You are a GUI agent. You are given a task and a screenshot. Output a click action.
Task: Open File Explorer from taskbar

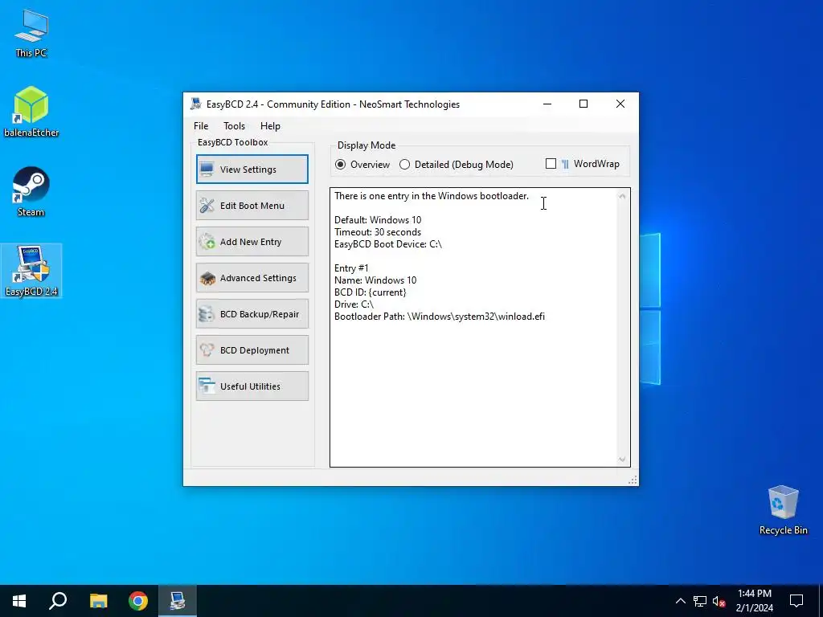98,601
